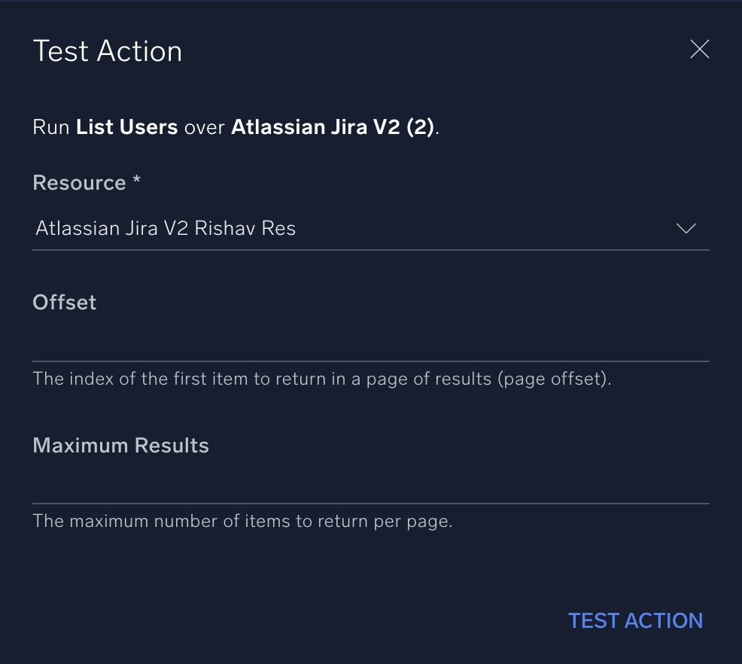Click the Test Action dialog title
742x664 pixels.
click(x=107, y=50)
